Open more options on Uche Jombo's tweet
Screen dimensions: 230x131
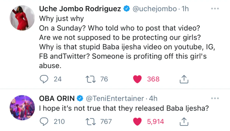point(215,9)
